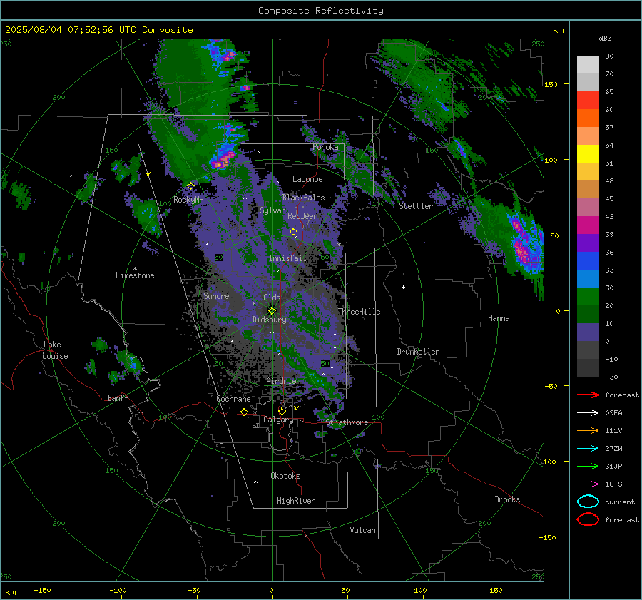
Task: Click the red forecast arrow in the legend
Action: coord(588,395)
